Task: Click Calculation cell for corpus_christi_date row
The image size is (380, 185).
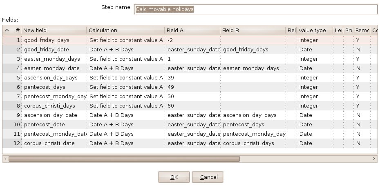Action: [x=126, y=143]
